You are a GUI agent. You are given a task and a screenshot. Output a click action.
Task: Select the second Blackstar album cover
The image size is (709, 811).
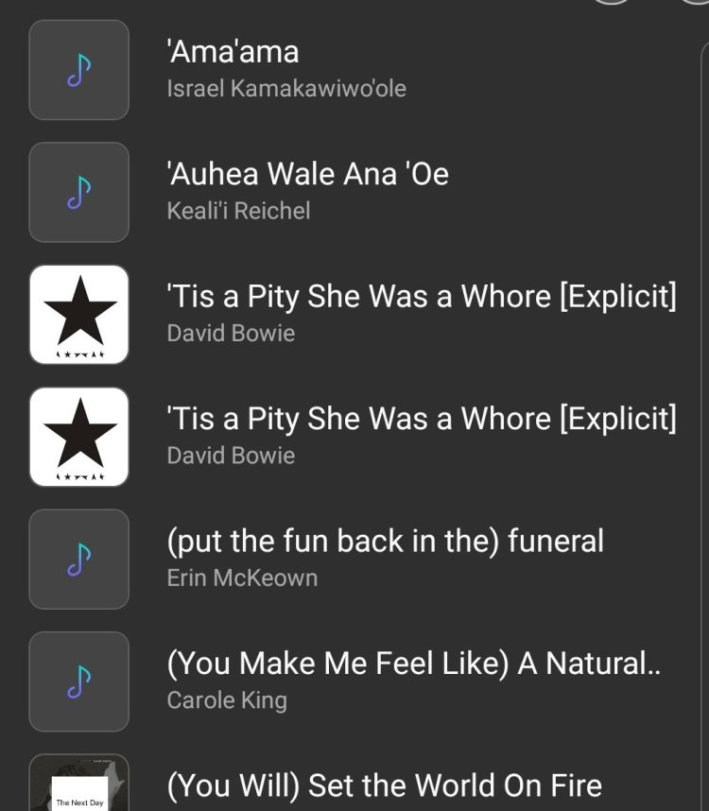click(78, 437)
